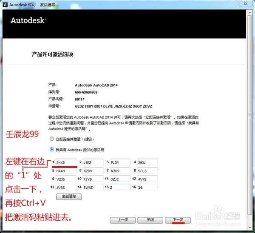
Task: Proceed with the 下一步 next button
Action: click(x=178, y=220)
